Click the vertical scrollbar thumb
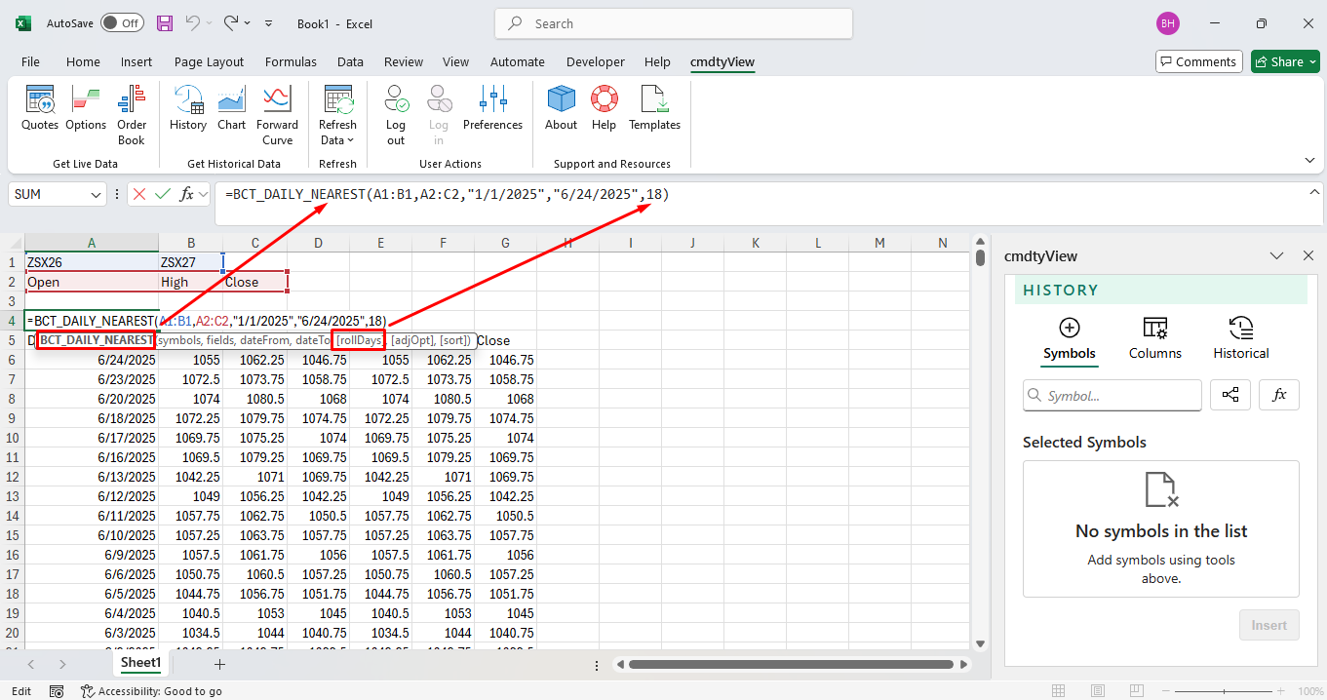 click(980, 257)
